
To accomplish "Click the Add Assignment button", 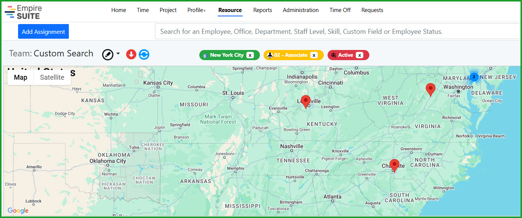I will coord(44,32).
